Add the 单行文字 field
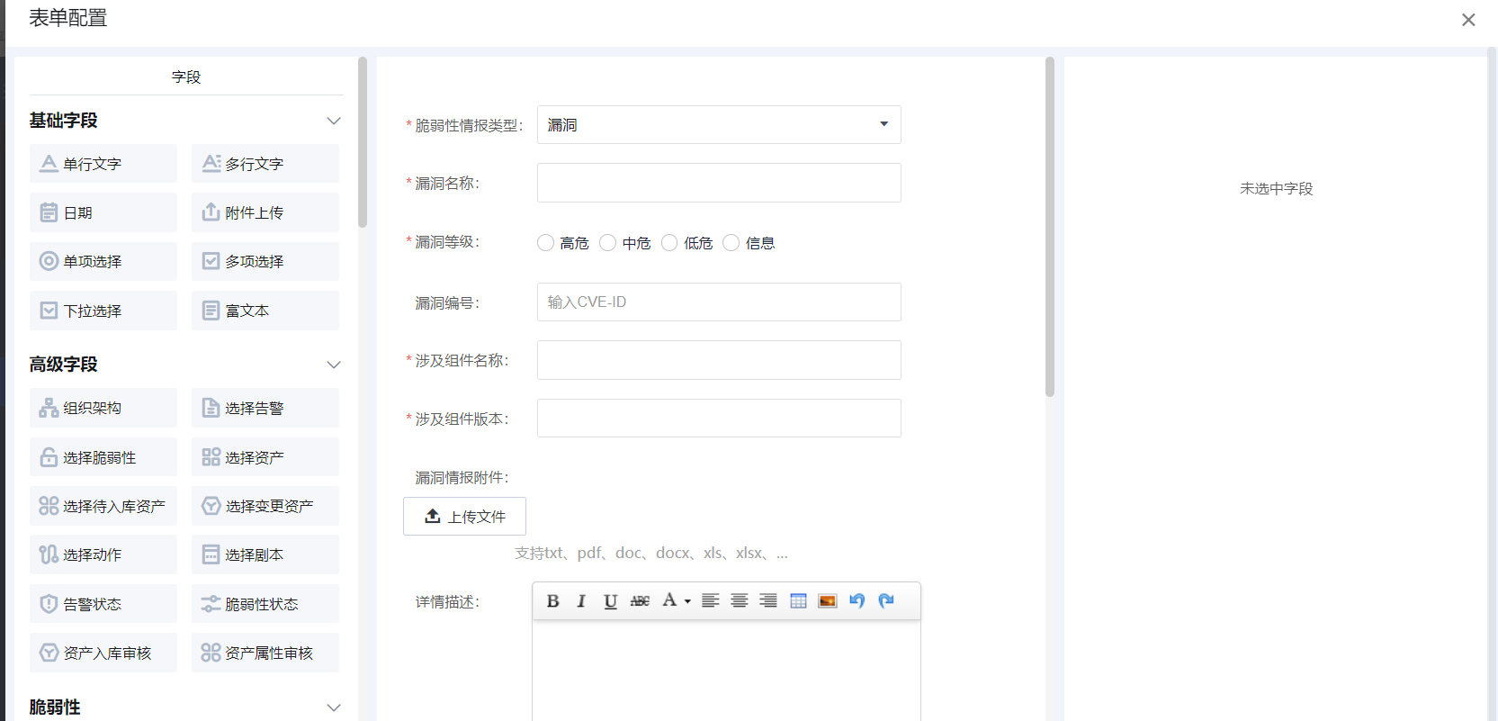Viewport: 1498px width, 721px height. (103, 164)
